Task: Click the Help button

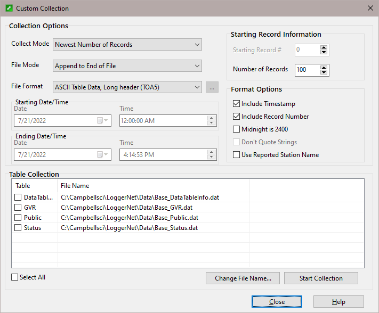Action: coord(338,302)
